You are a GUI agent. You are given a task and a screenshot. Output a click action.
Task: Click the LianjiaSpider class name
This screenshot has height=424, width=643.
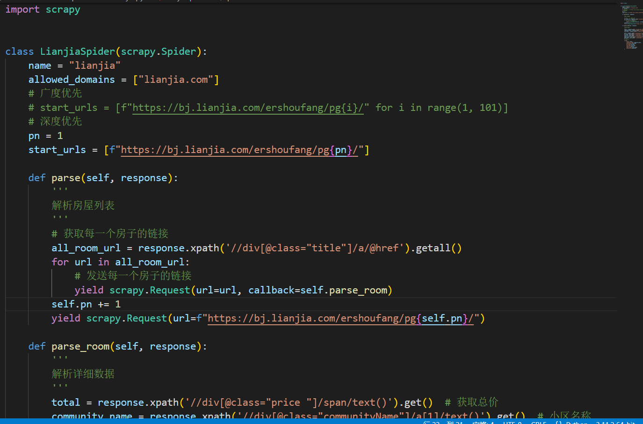[x=78, y=51]
